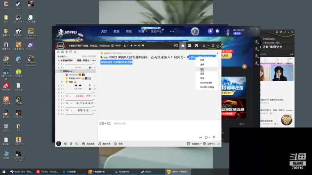Click the round globe avatar in 5E header
This screenshot has width=312, height=175.
tap(195, 31)
